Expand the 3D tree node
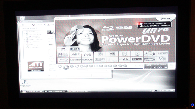Image resolution: width=195 pixels, height=109 pixels. tap(25, 43)
